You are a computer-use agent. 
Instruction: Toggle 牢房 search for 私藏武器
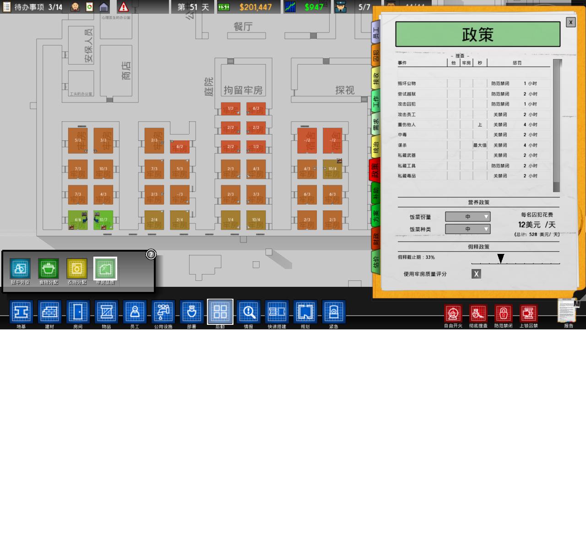[x=467, y=155]
